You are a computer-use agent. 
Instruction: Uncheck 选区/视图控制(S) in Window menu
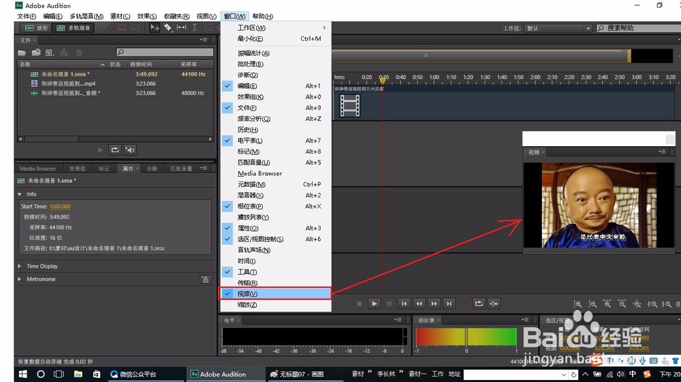(276, 239)
